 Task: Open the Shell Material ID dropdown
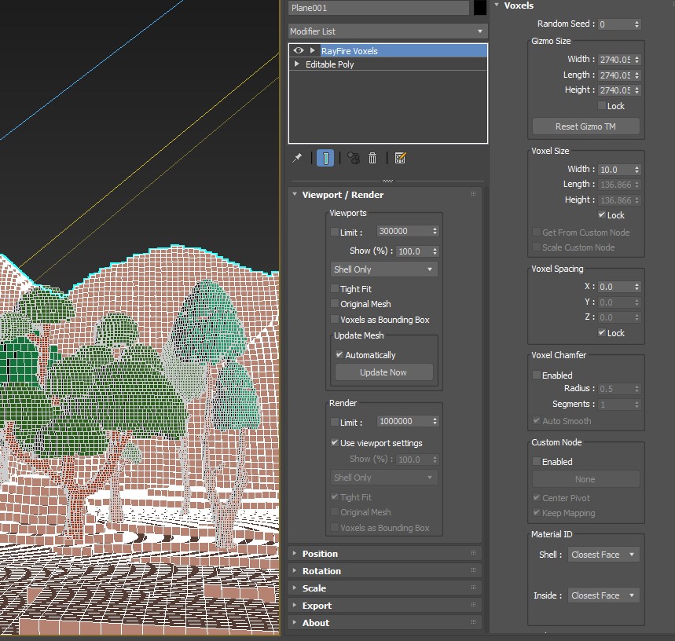tap(603, 555)
